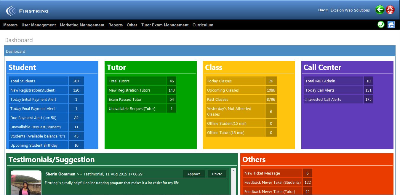Open the Curriculum menu
The width and height of the screenshot is (400, 195).
(203, 25)
